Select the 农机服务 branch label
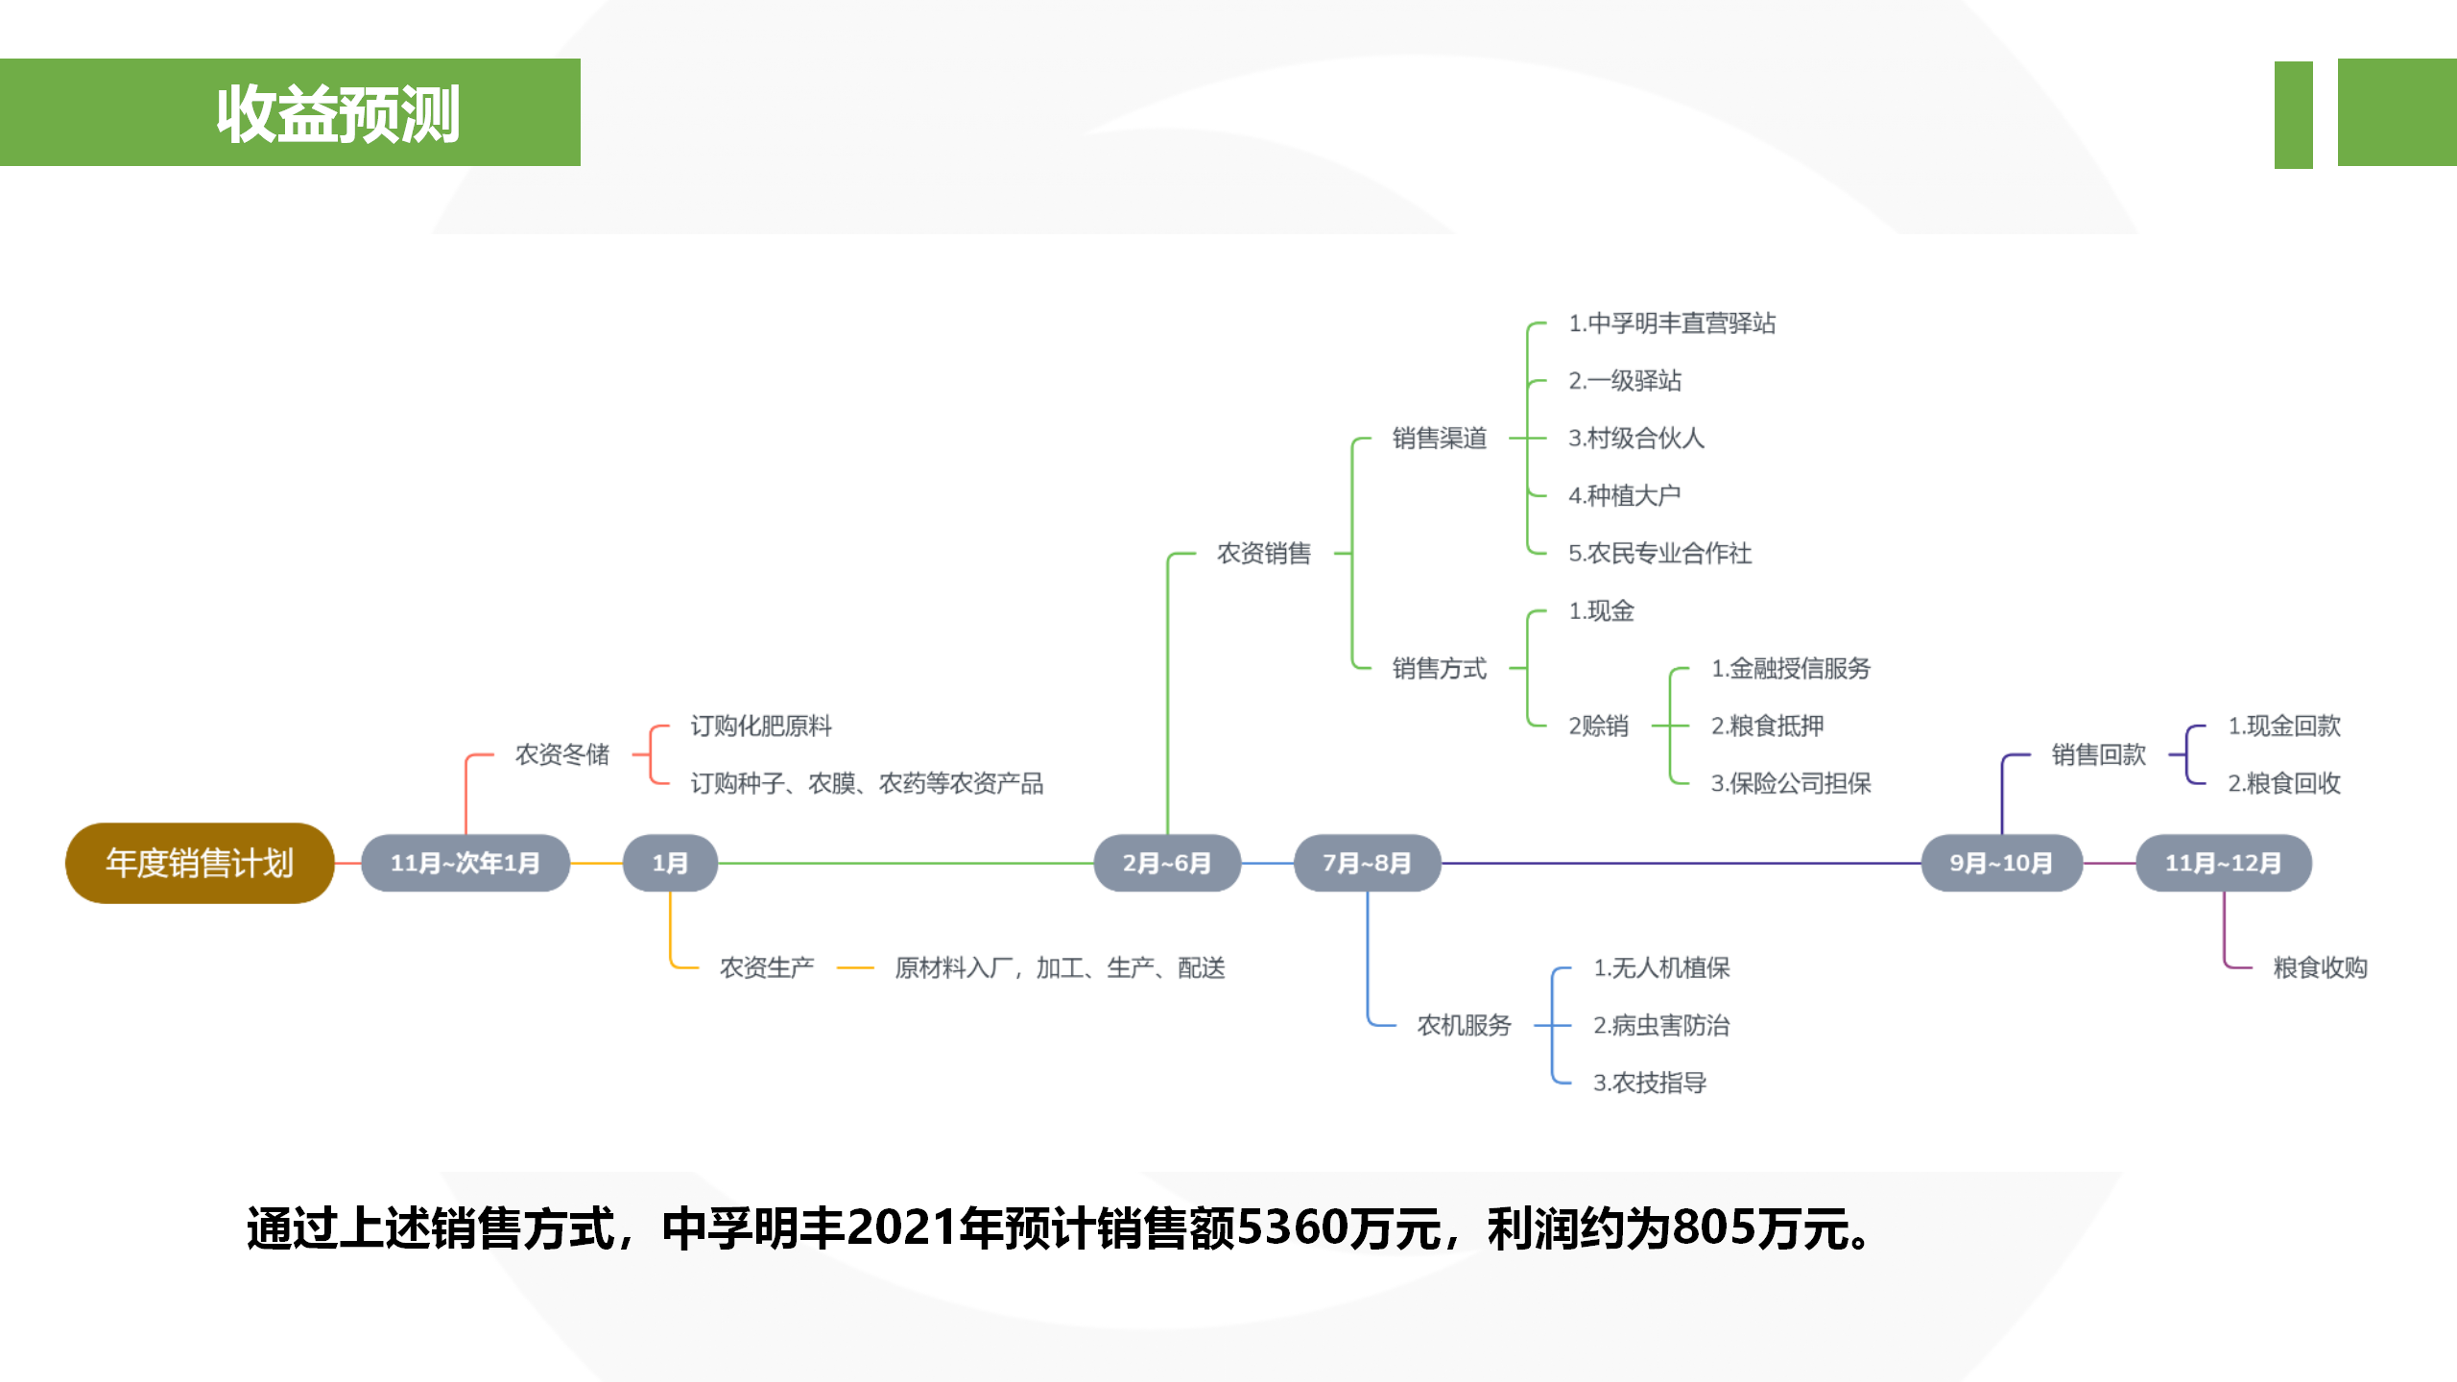This screenshot has width=2457, height=1382. point(1465,1025)
